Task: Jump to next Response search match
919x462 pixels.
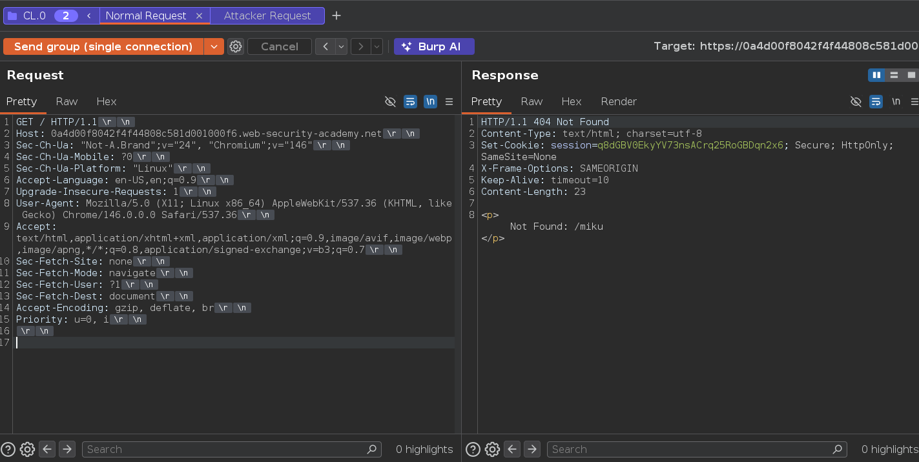Action: coord(532,449)
